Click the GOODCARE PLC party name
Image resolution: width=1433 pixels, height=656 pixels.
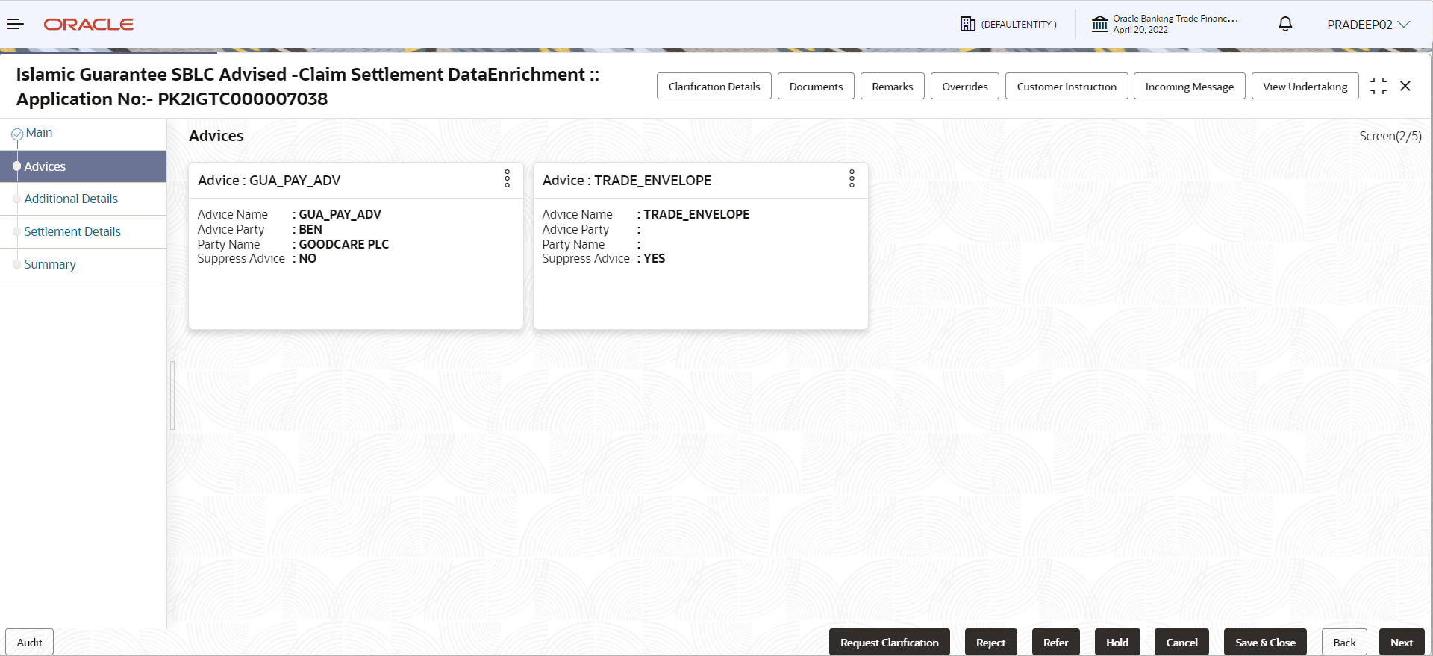(344, 244)
